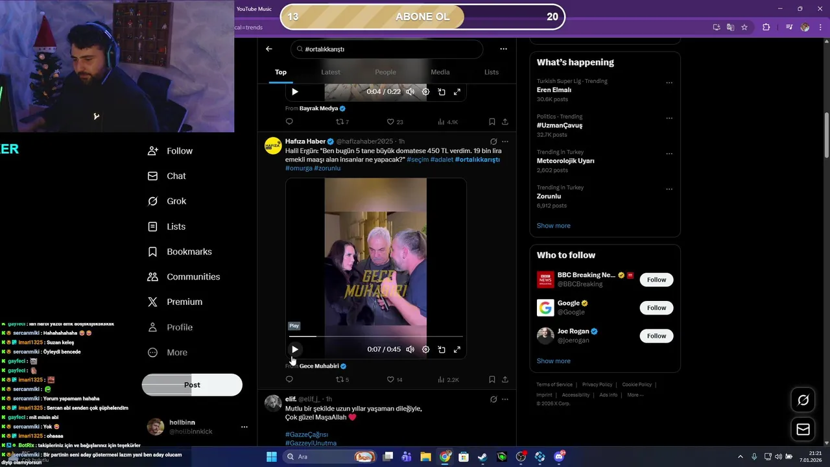Follow the Google account
This screenshot has height=467, width=830.
(x=656, y=307)
